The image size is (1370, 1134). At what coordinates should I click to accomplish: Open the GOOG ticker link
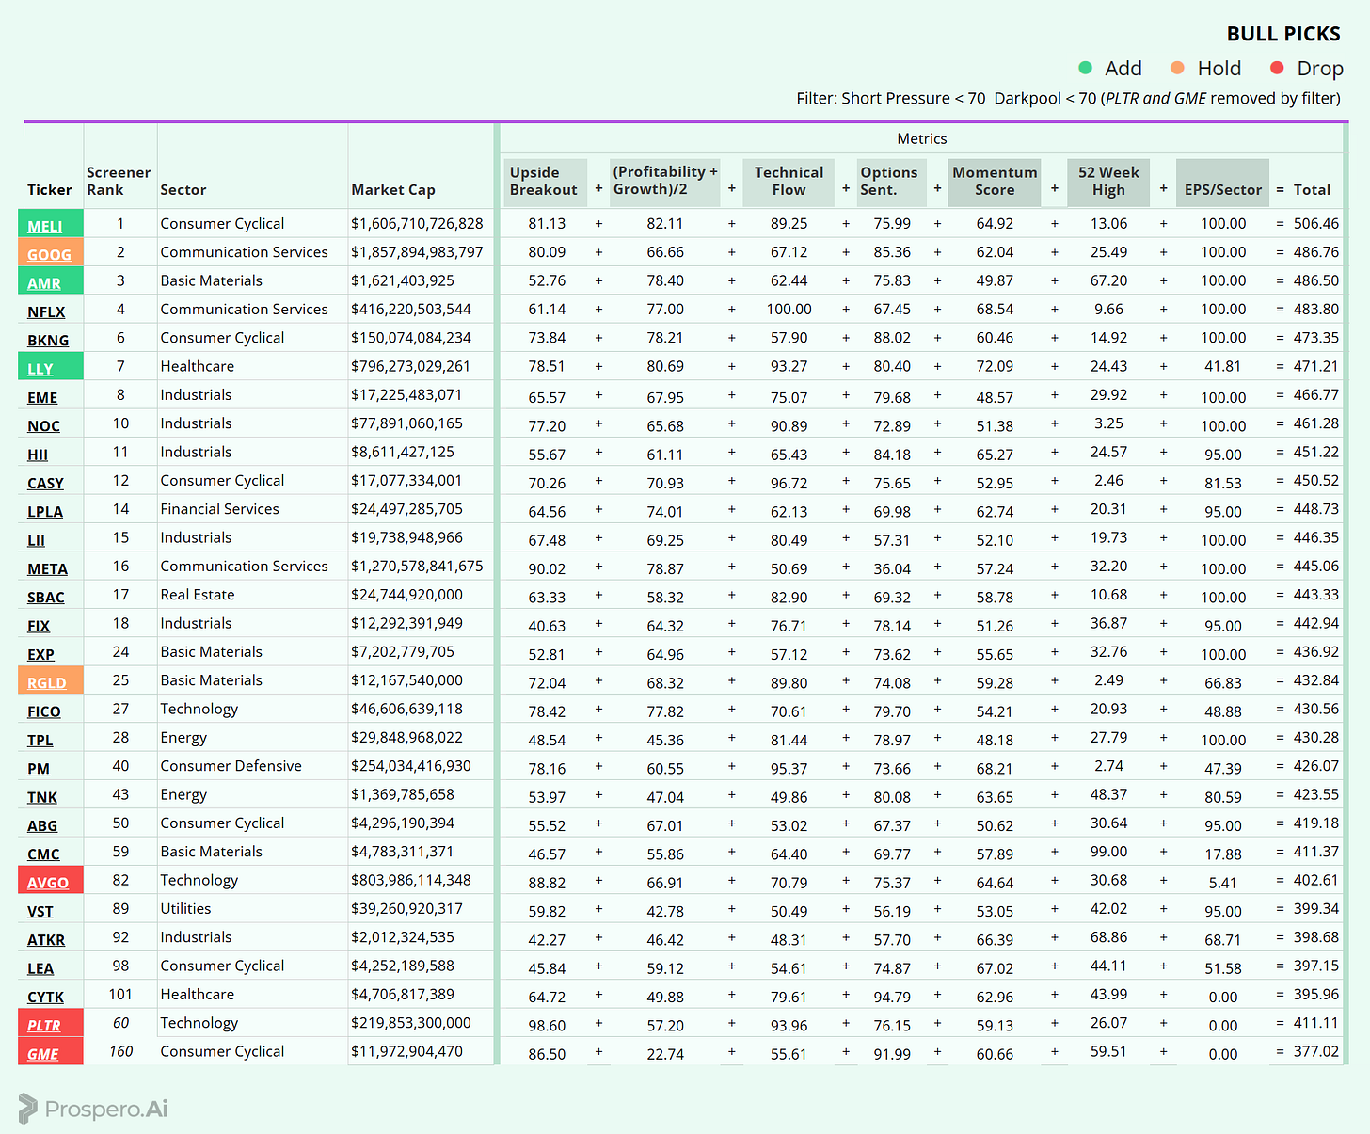49,254
